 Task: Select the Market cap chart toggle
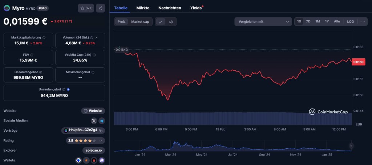140,21
